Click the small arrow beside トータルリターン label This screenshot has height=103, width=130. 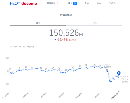(x=121, y=77)
